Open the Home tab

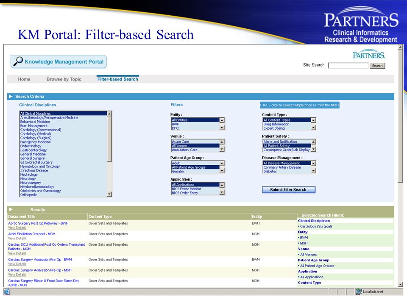(24, 79)
